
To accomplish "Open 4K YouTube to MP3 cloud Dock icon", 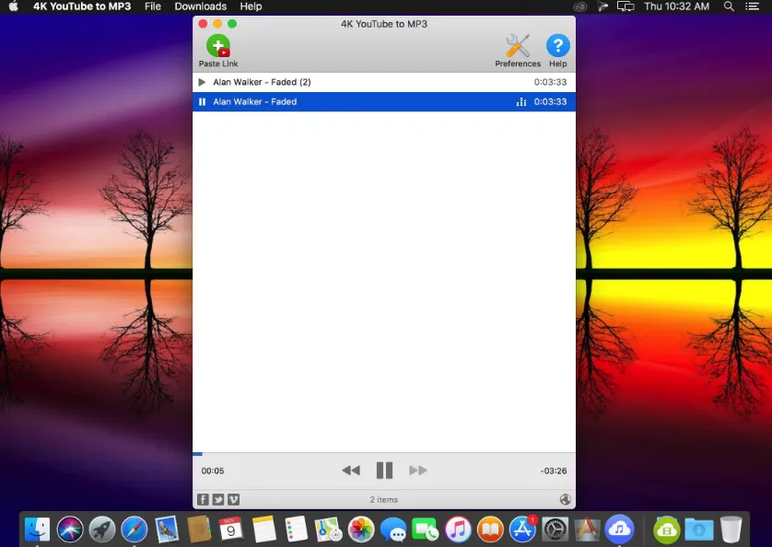I will [619, 530].
